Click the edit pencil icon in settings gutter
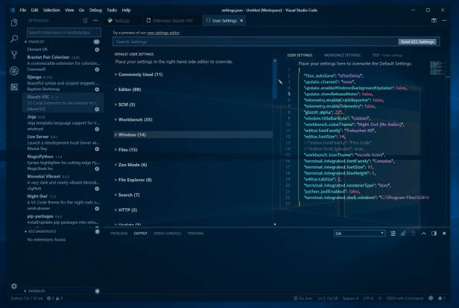This screenshot has height=308, width=459. (281, 81)
